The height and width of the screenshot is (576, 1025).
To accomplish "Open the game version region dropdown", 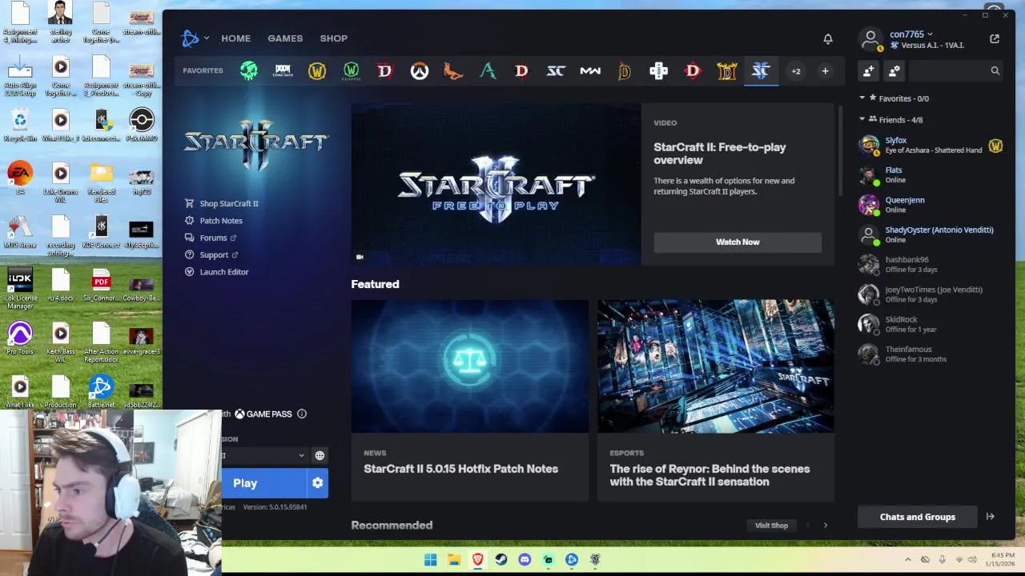I will [x=266, y=455].
